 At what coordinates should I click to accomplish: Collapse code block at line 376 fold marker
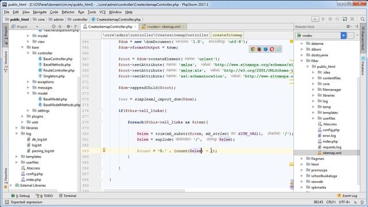[x=101, y=110]
